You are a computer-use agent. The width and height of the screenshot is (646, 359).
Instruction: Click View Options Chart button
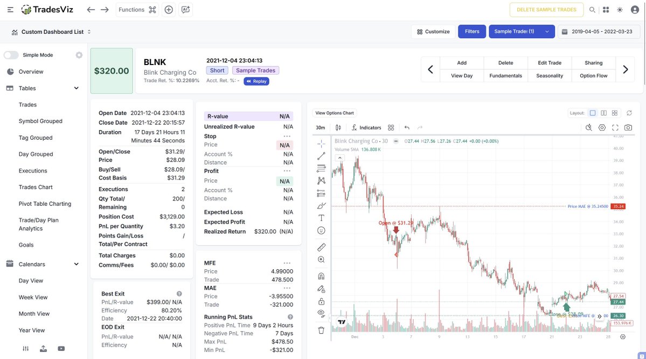click(335, 113)
